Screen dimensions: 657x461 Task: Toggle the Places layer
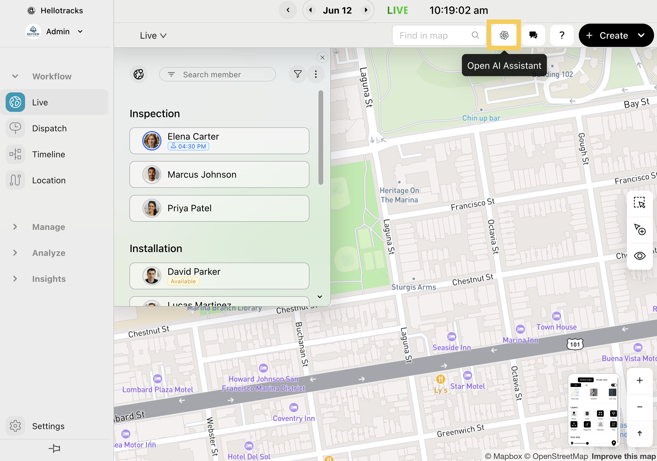click(574, 413)
